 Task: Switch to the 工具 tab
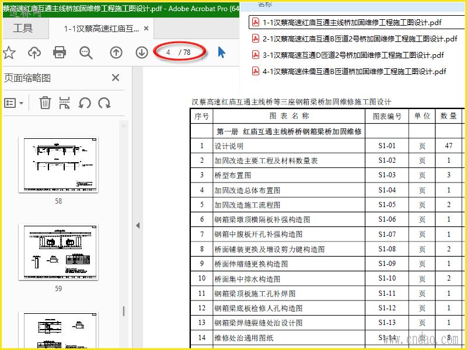click(x=23, y=28)
